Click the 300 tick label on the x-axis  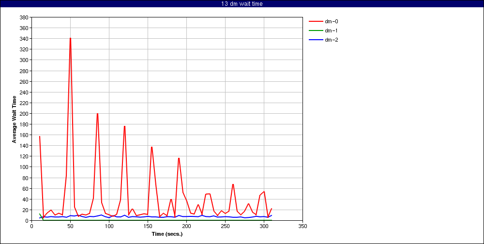[x=264, y=226]
